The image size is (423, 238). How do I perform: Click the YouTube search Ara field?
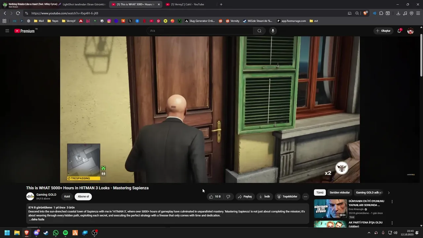coord(200,31)
